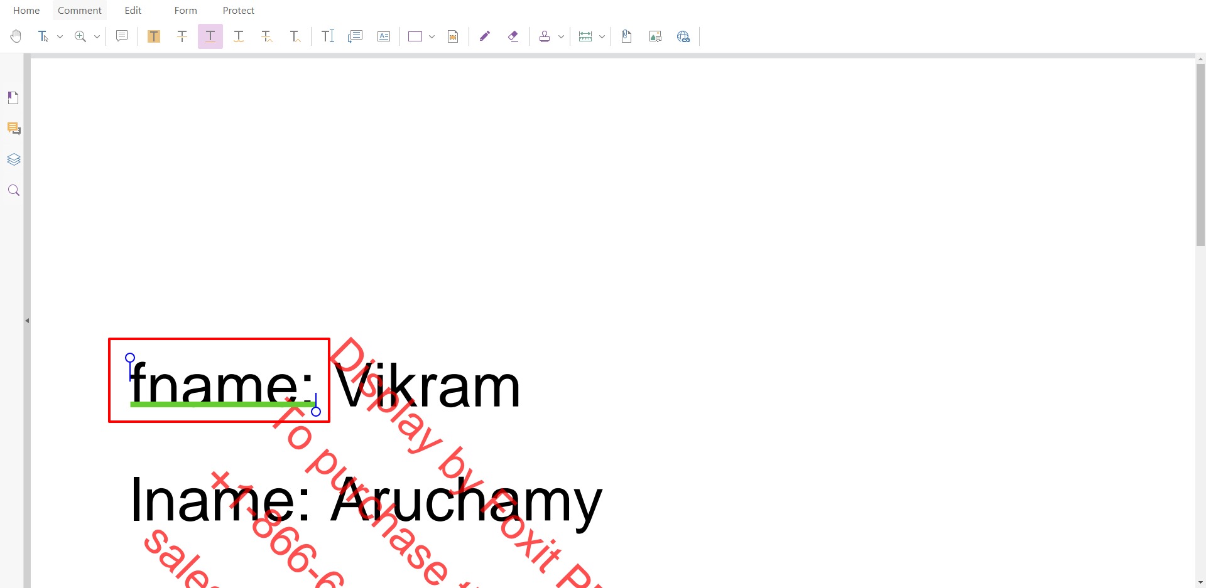Add a sticky note comment
Image resolution: width=1206 pixels, height=588 pixels.
[122, 36]
